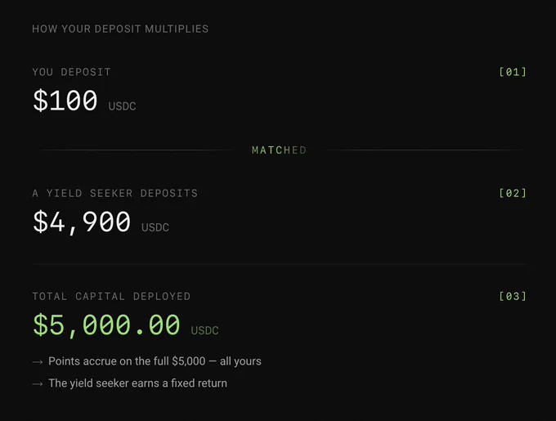Click 'Points accrue on the full $5,000' text
556x421 pixels.
tap(127, 361)
